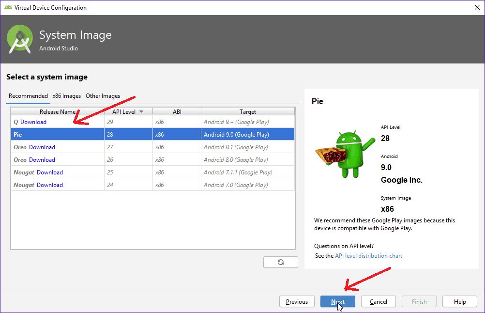Open Help from the dialog

(x=459, y=301)
